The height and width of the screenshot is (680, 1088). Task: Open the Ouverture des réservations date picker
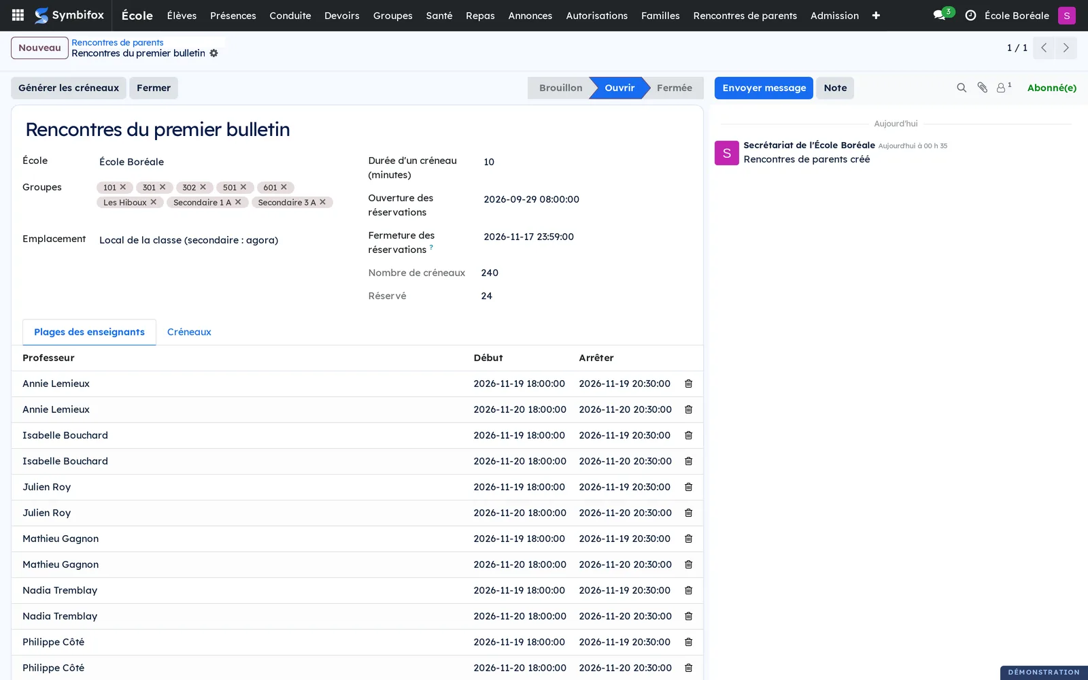[585, 199]
